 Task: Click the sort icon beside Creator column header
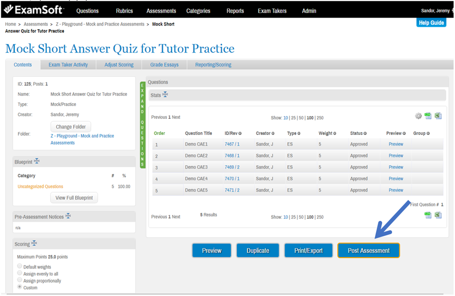coord(273,134)
